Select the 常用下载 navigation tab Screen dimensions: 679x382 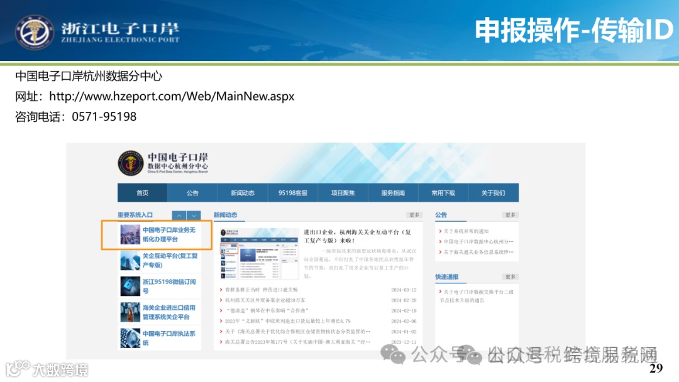(443, 193)
